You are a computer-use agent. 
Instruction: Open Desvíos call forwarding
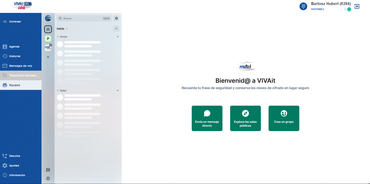coord(21,156)
